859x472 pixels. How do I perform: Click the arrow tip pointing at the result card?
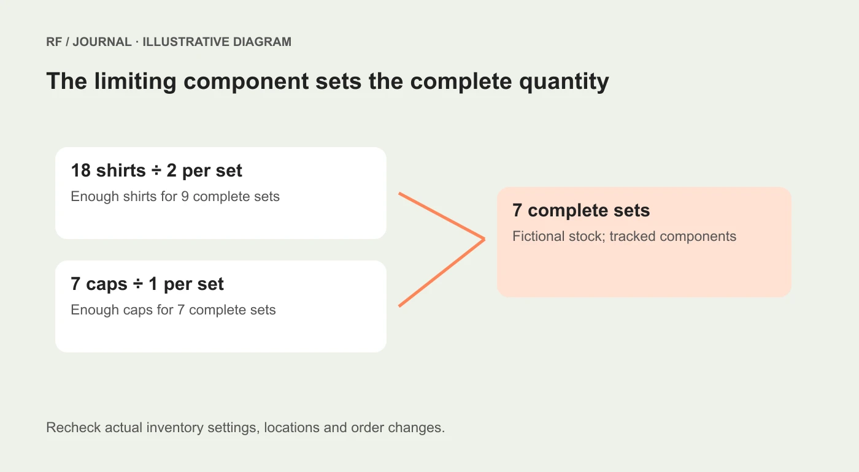tap(484, 239)
